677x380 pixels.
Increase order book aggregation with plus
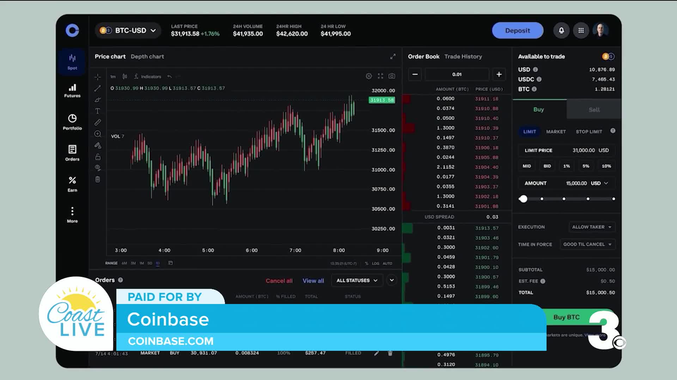[499, 74]
